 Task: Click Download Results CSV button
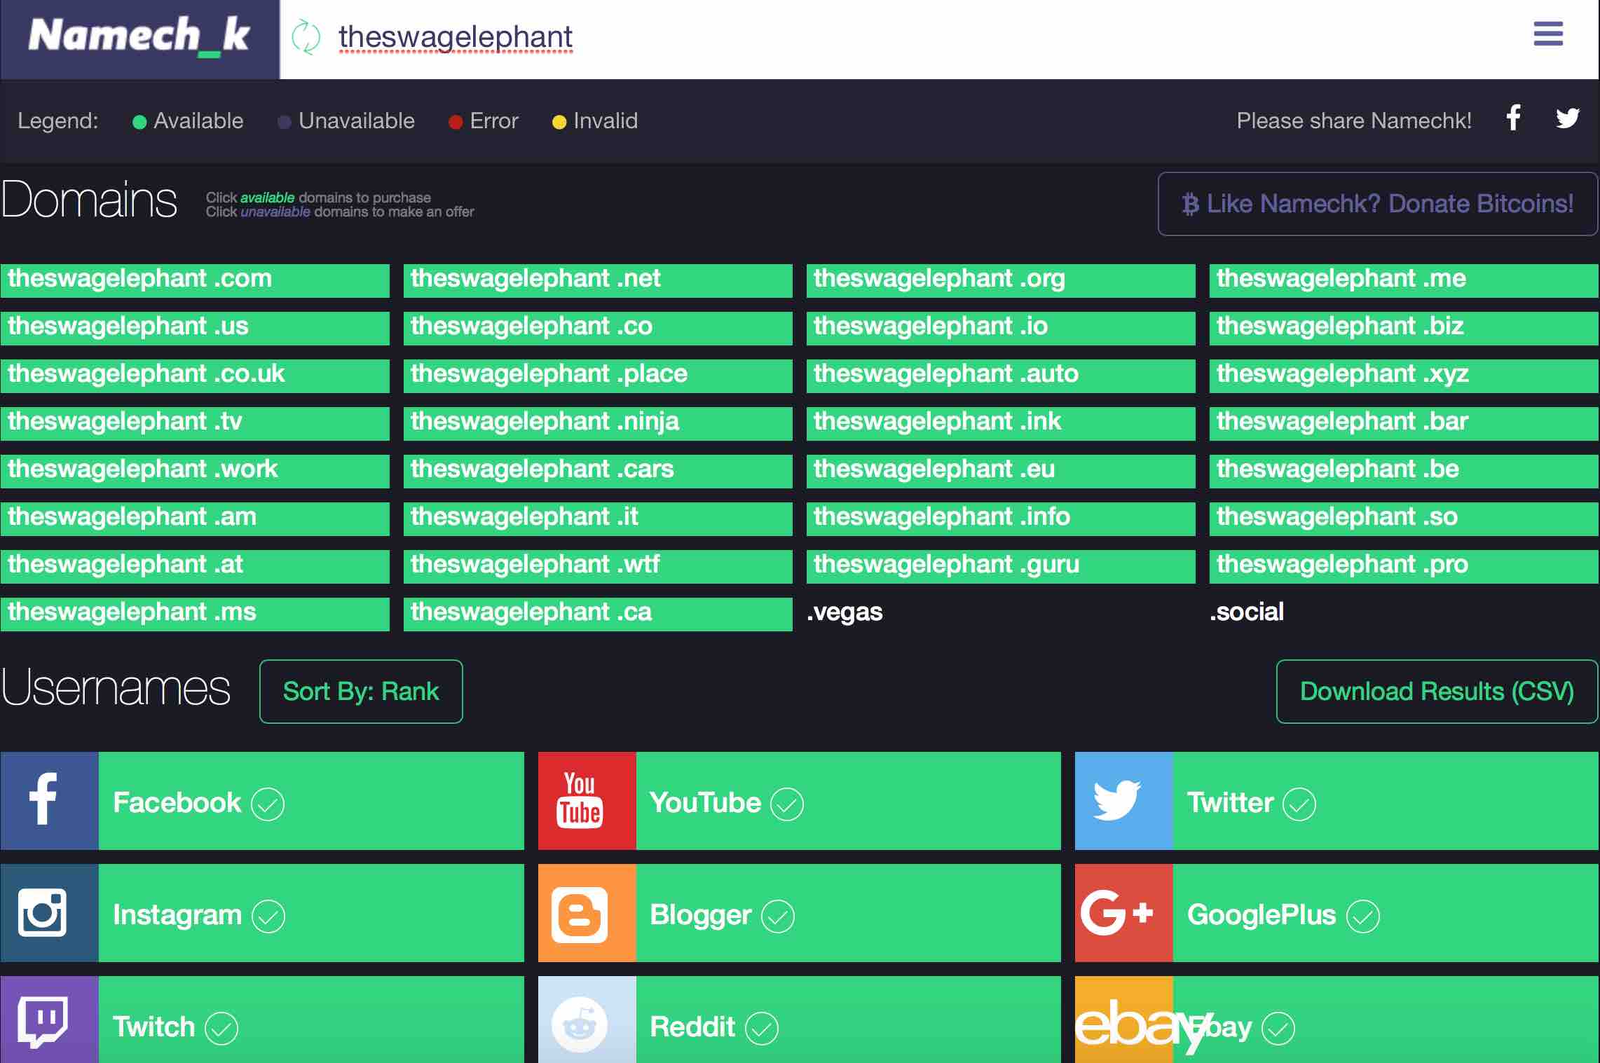1436,690
